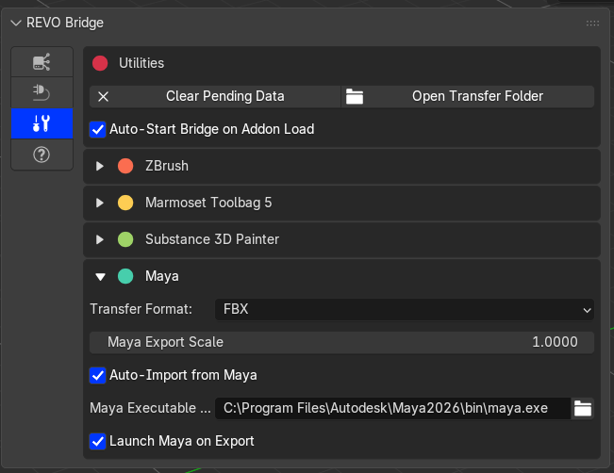Viewport: 614px width, 473px height.
Task: Click the green Substance 3D Painter dot
Action: (x=125, y=239)
